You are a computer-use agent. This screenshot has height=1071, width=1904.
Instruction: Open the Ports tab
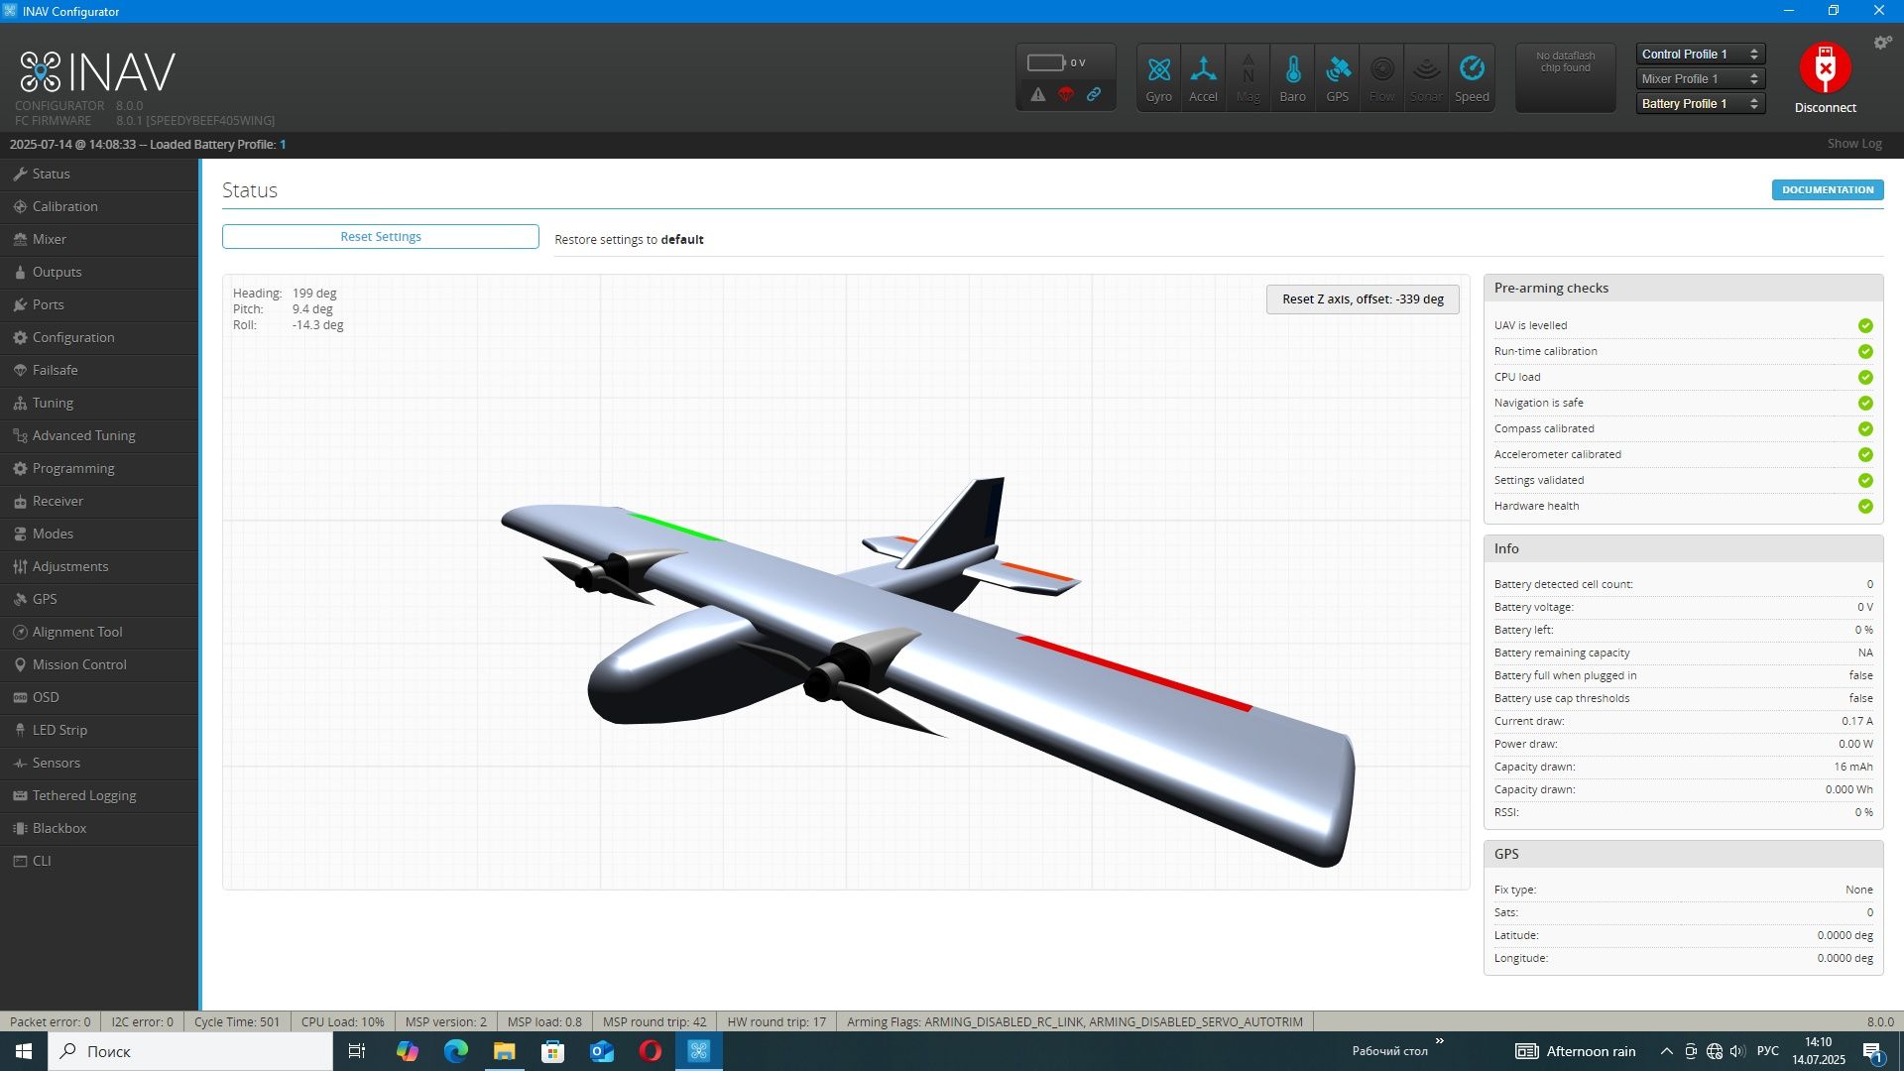[99, 304]
